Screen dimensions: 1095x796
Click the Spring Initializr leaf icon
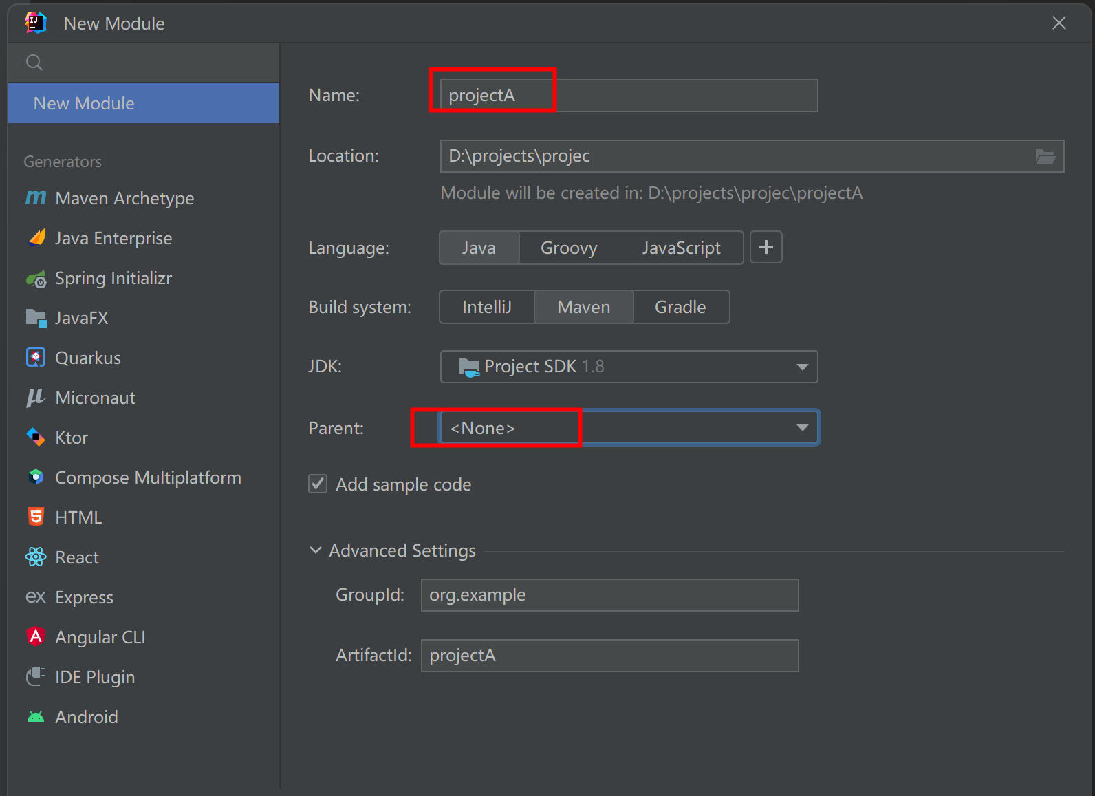(x=36, y=279)
